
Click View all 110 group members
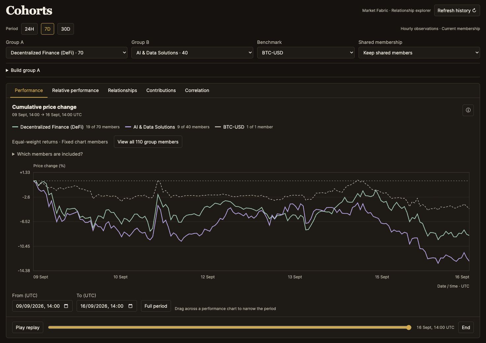(148, 142)
